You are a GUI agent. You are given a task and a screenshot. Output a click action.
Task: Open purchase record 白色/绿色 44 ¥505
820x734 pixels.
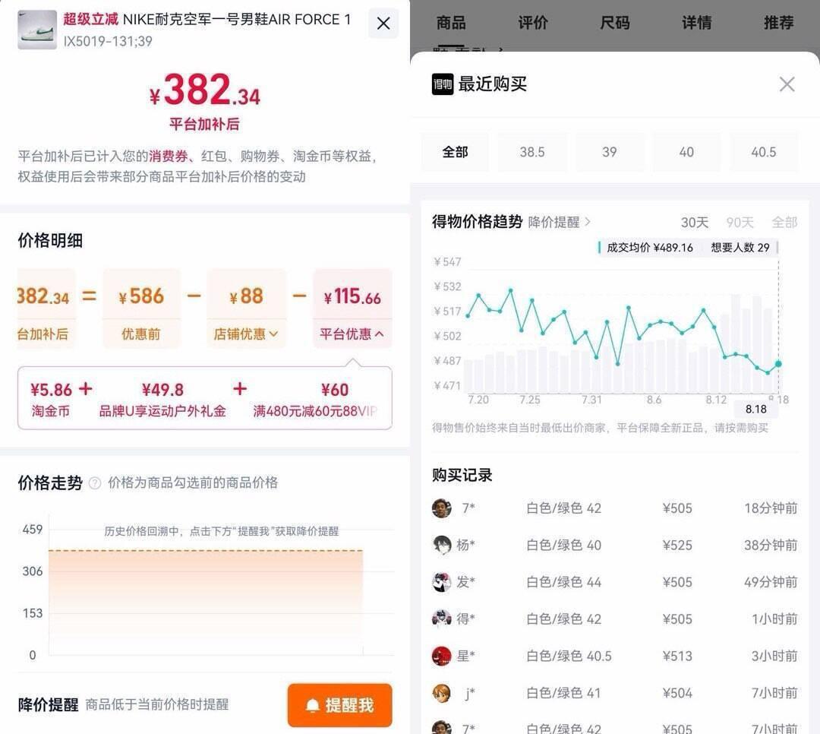614,582
